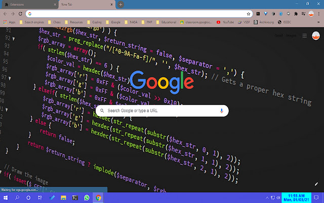Image resolution: width=324 pixels, height=203 pixels.
Task: Bookmark this page with the star icon
Action: click(249, 14)
